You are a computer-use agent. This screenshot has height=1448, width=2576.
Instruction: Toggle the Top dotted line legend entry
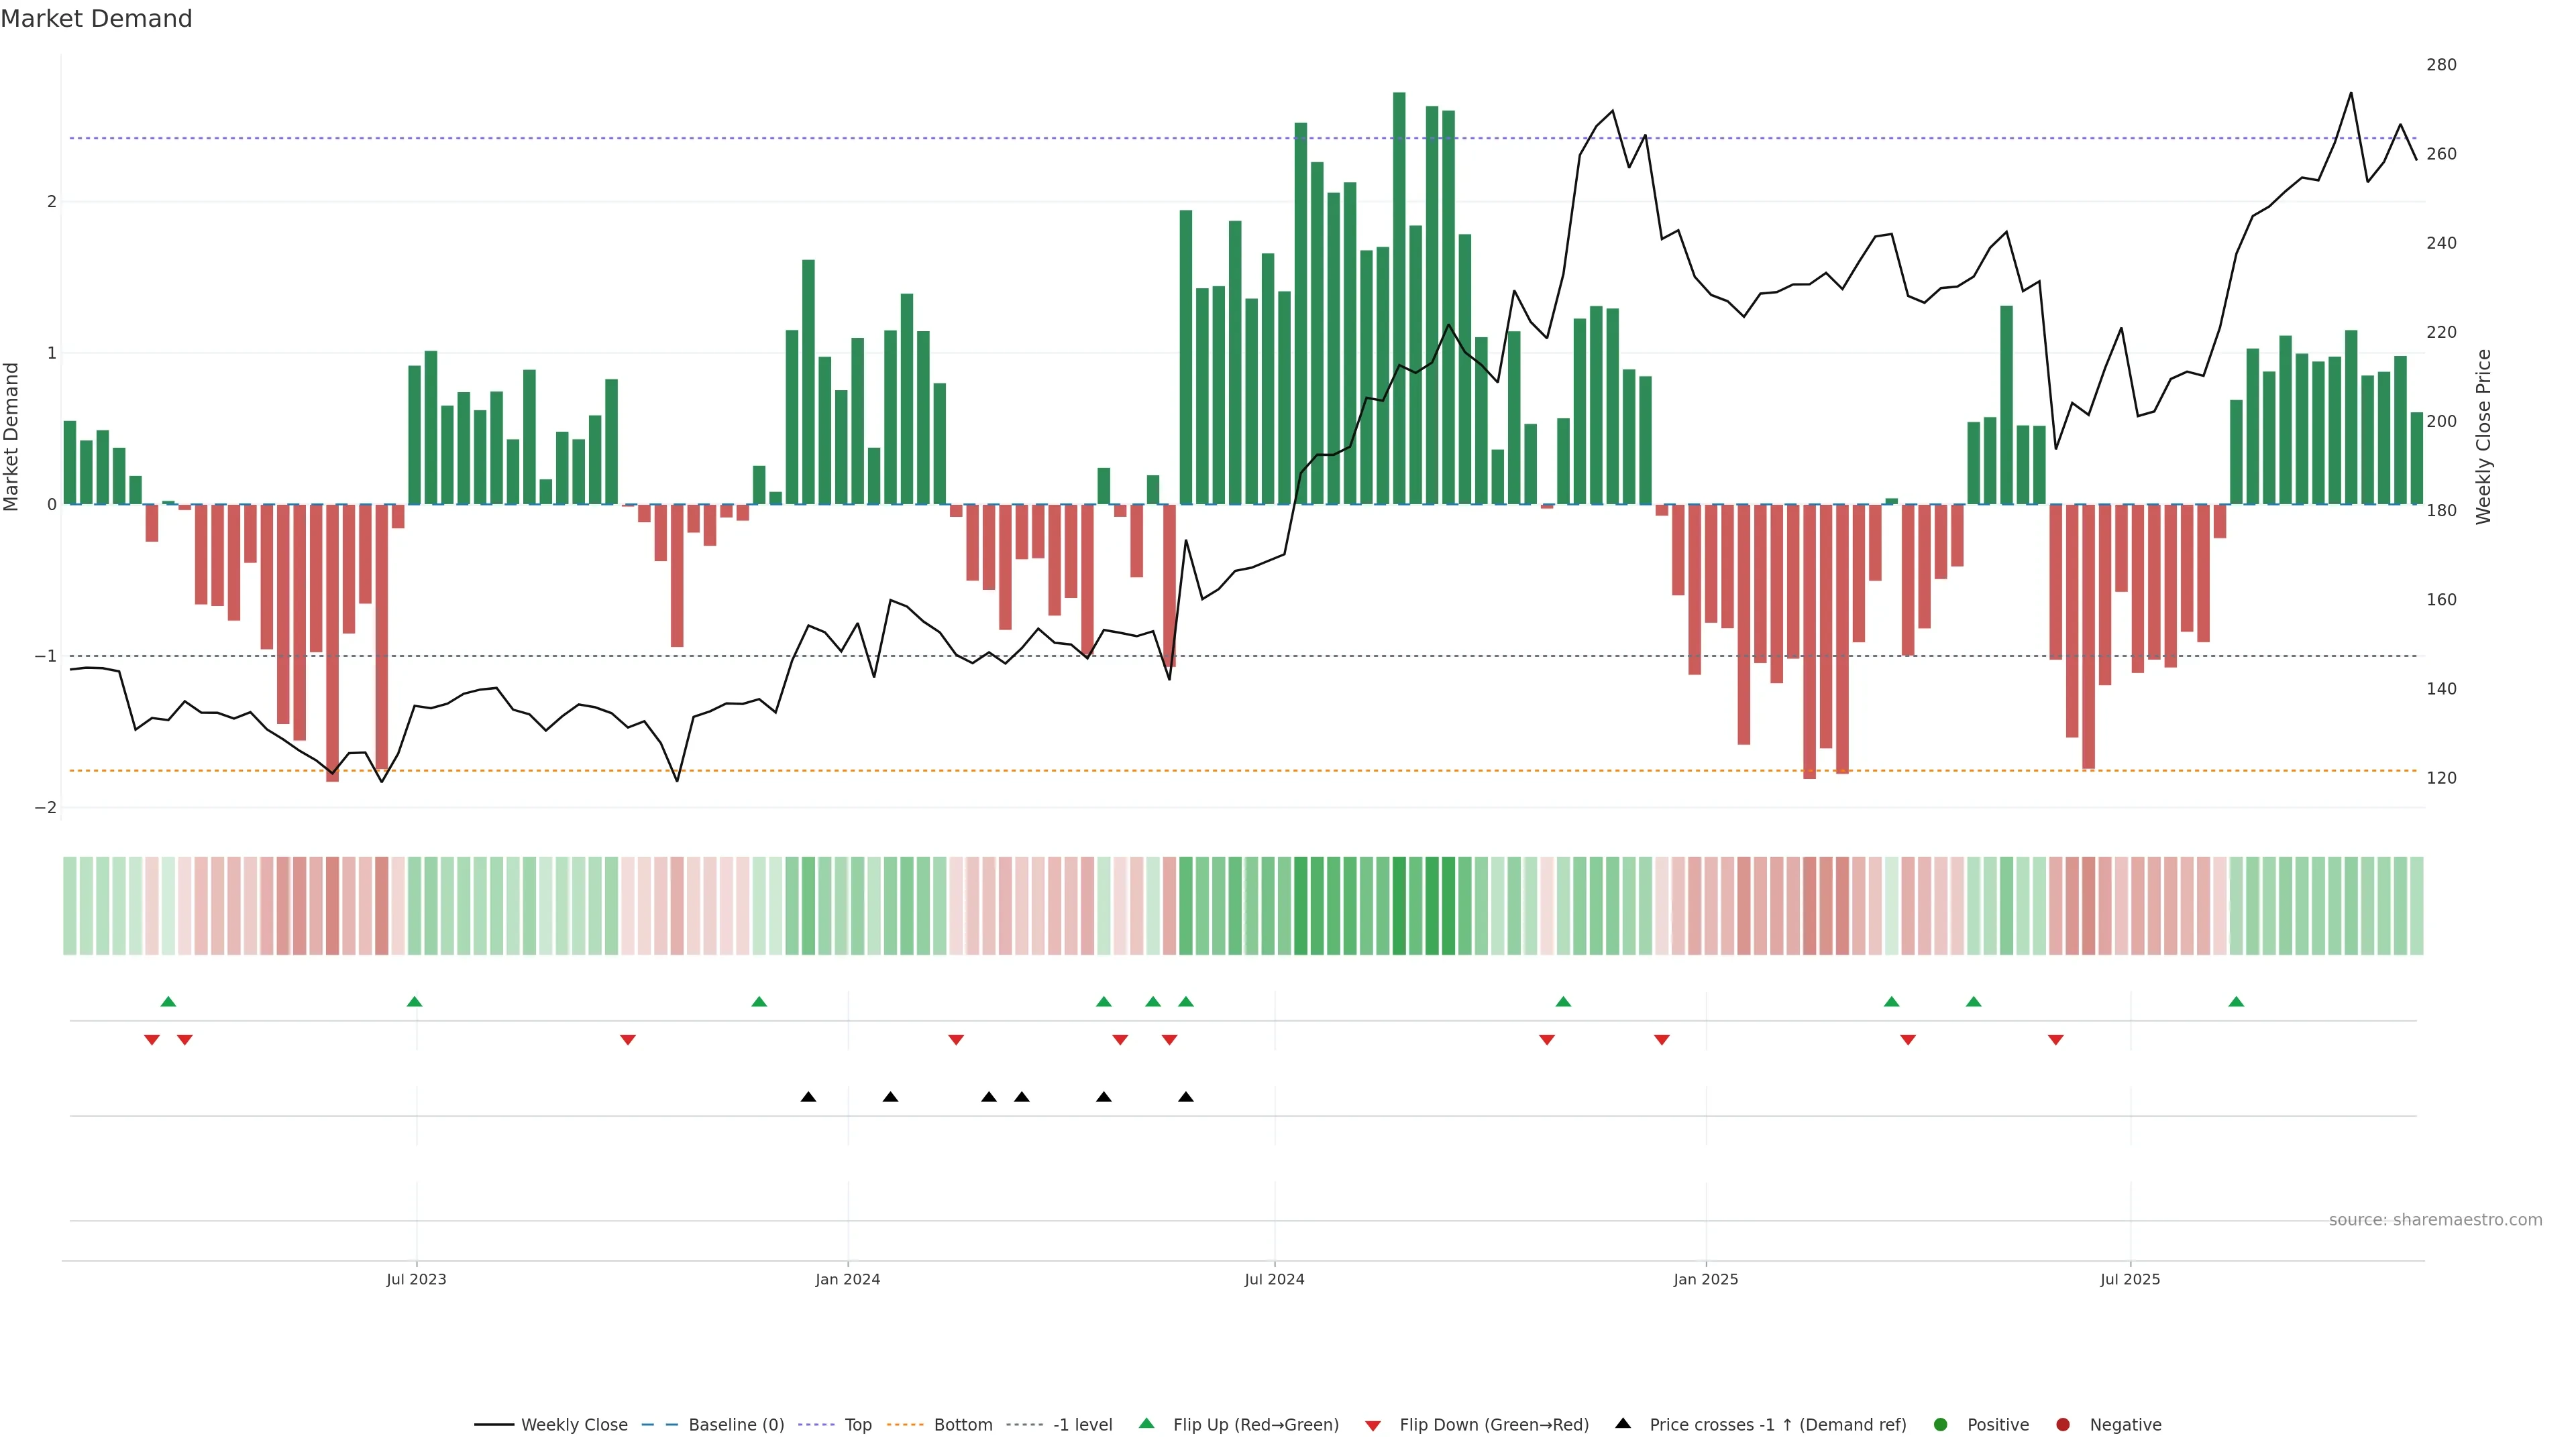click(857, 1425)
